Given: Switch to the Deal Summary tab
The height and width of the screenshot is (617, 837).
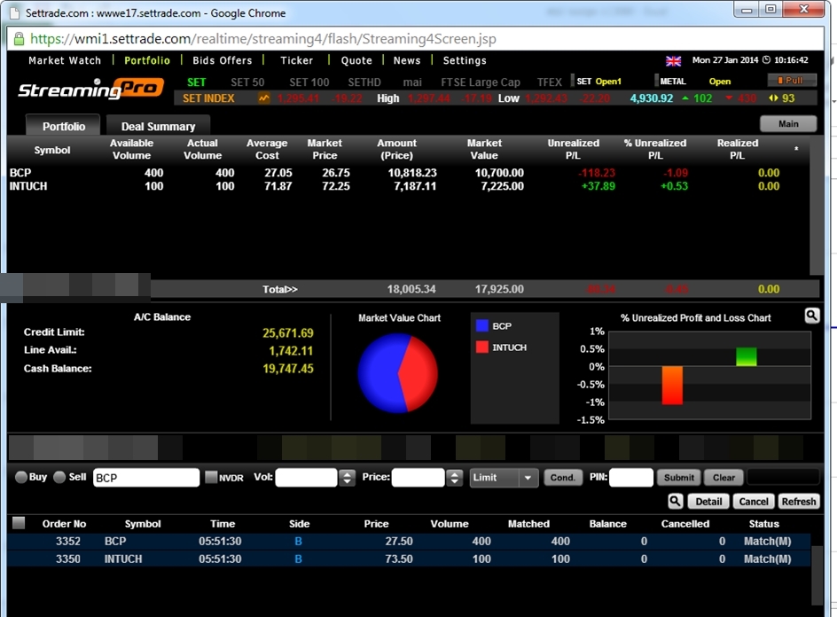Looking at the screenshot, I should [x=158, y=126].
